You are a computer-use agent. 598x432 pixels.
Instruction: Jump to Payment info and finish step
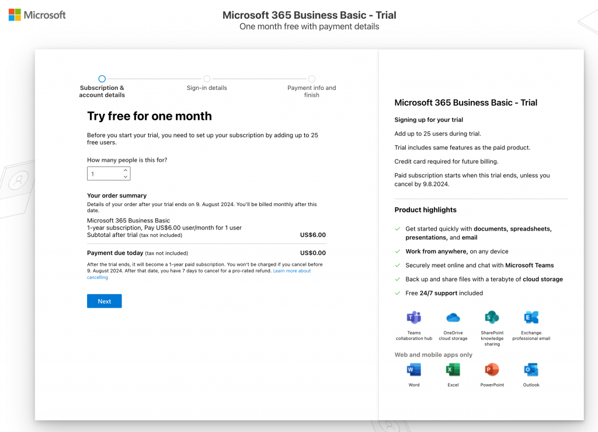click(x=312, y=79)
